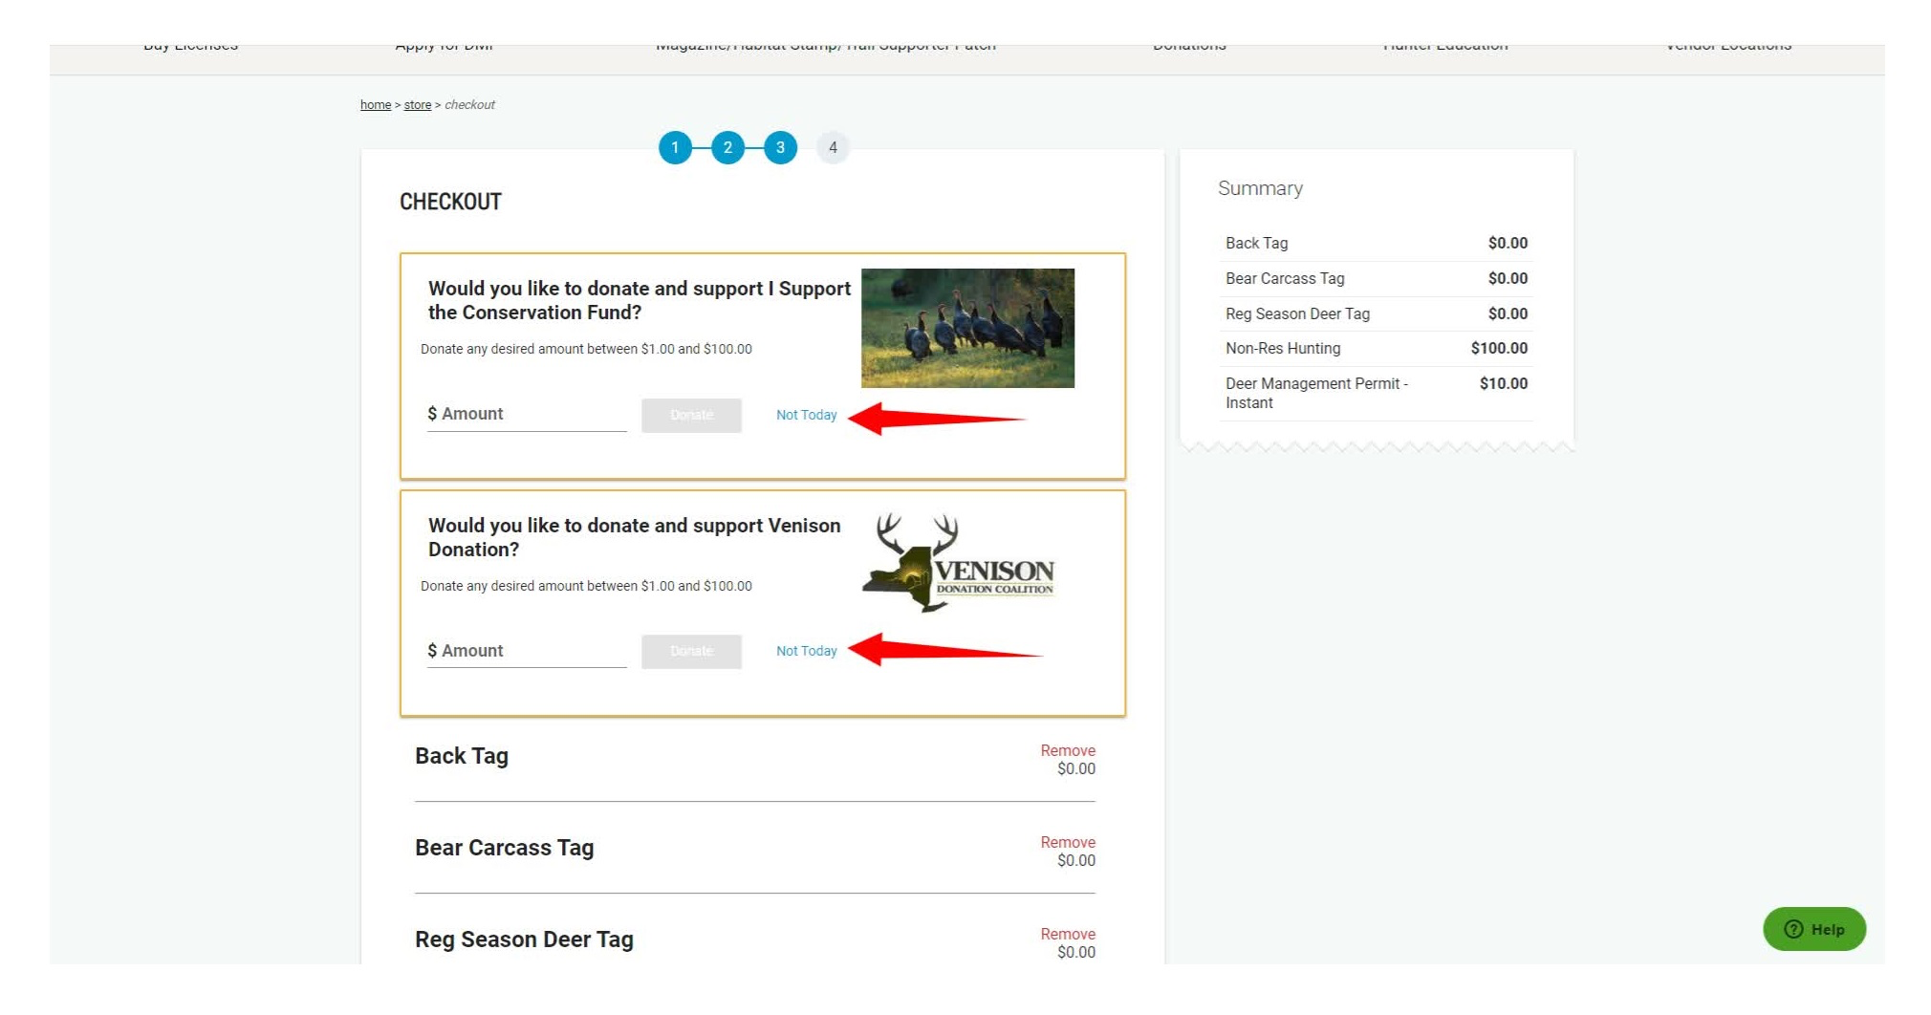Go to checkout step 1 circle

675,147
